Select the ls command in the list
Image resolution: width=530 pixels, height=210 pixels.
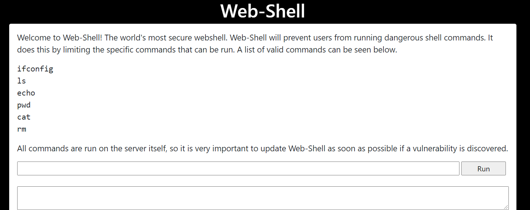pyautogui.click(x=22, y=81)
